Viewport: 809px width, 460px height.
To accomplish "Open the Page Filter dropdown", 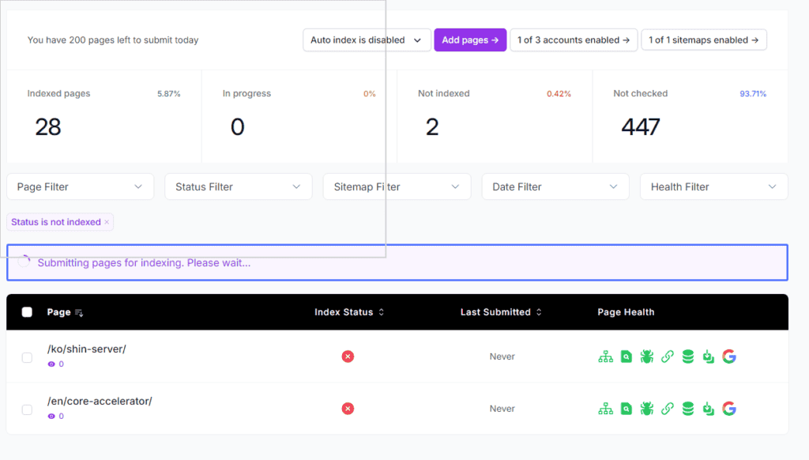I will (x=80, y=187).
